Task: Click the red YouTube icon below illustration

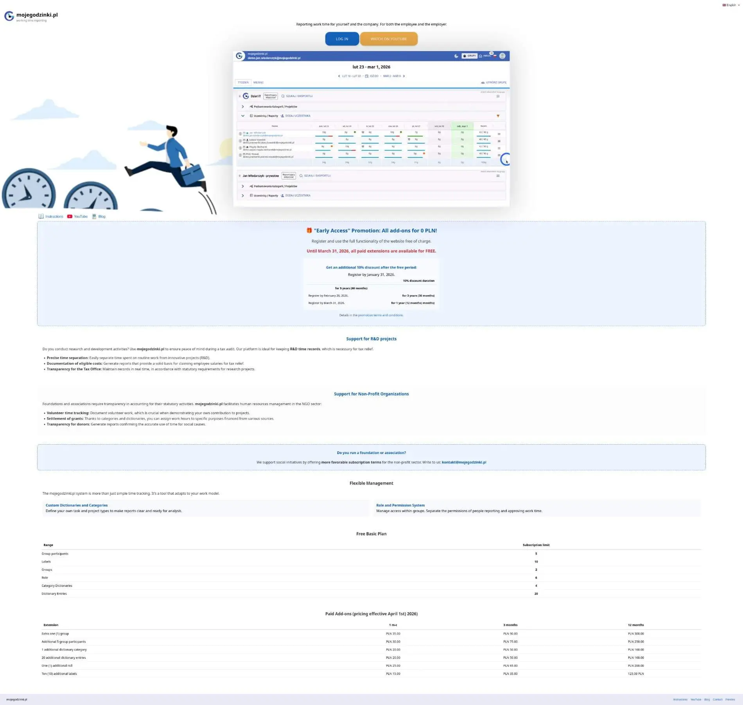Action: pos(70,216)
